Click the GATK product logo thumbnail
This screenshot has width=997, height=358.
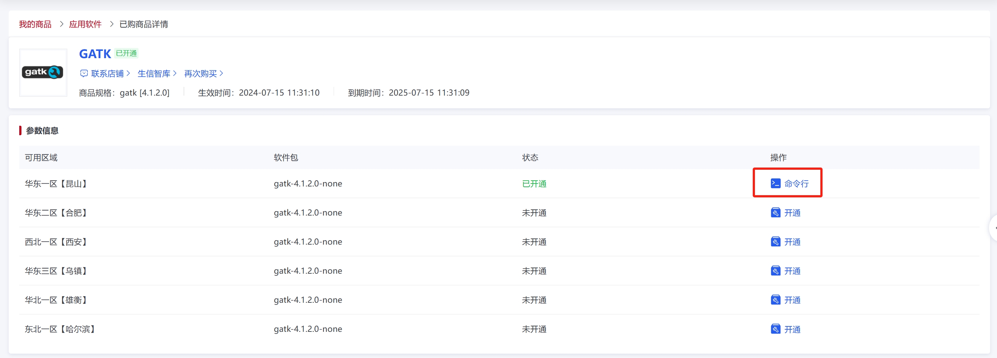(43, 72)
